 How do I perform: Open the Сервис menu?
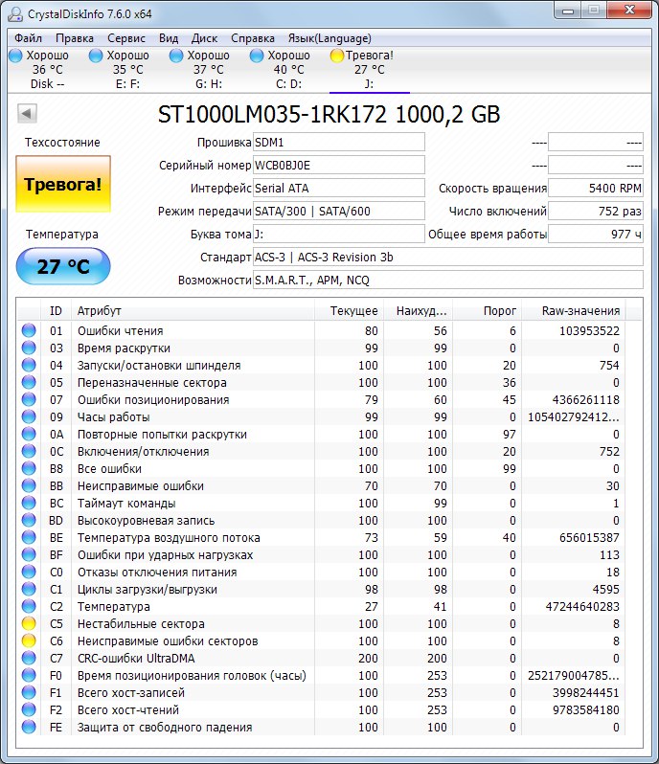[x=126, y=38]
